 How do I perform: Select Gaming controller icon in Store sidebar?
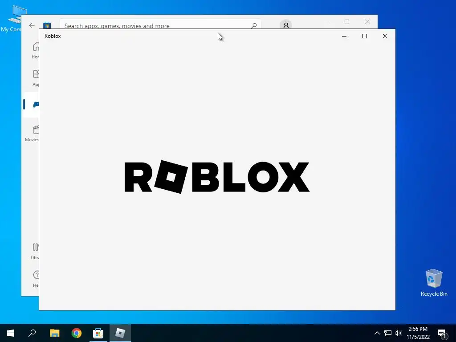coord(35,104)
